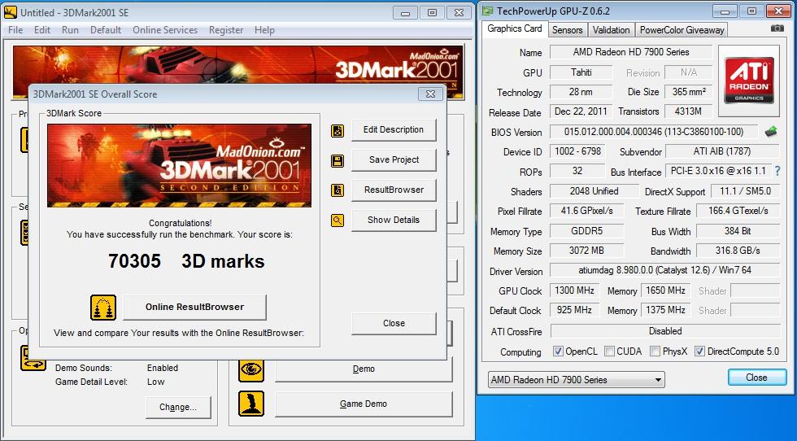Screen dimensions: 797x441
Task: Click the ResultBrowser button
Action: click(394, 190)
